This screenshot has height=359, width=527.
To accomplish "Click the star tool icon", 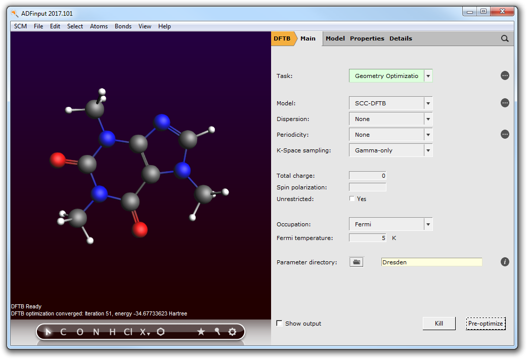I will point(201,332).
